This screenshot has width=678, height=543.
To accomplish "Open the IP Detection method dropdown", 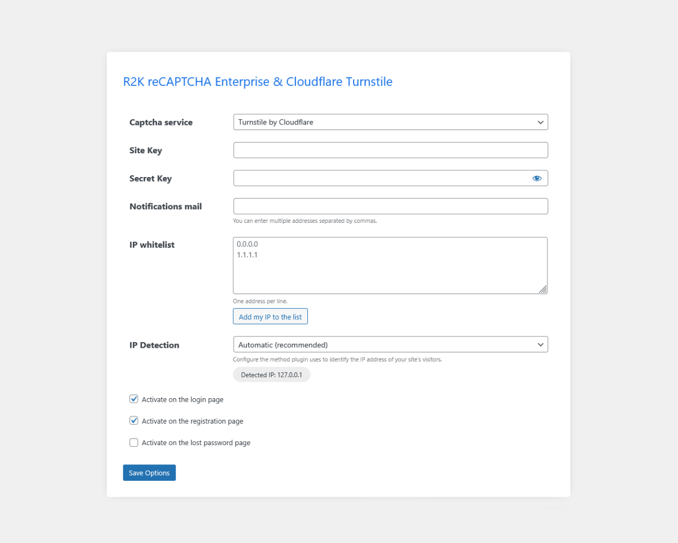I will point(390,344).
